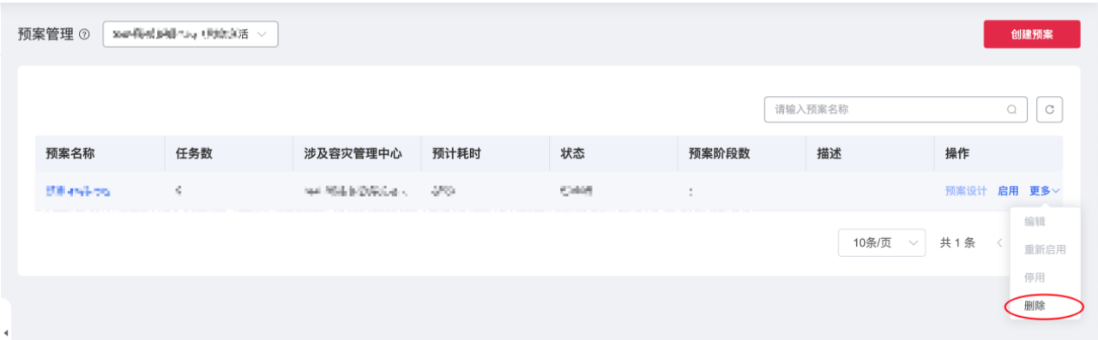Choose 停用 from the dropdown menu
The image size is (1098, 340).
[x=1035, y=277]
